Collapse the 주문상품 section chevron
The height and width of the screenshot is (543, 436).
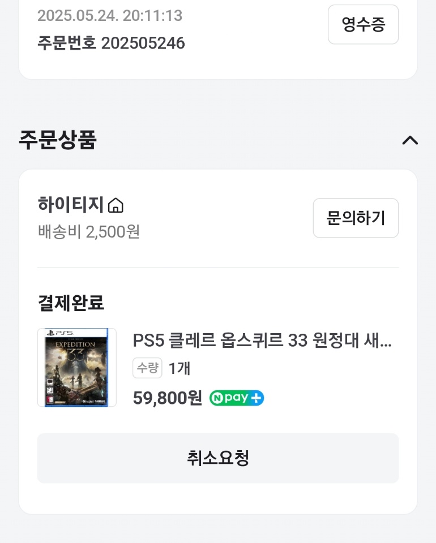410,140
